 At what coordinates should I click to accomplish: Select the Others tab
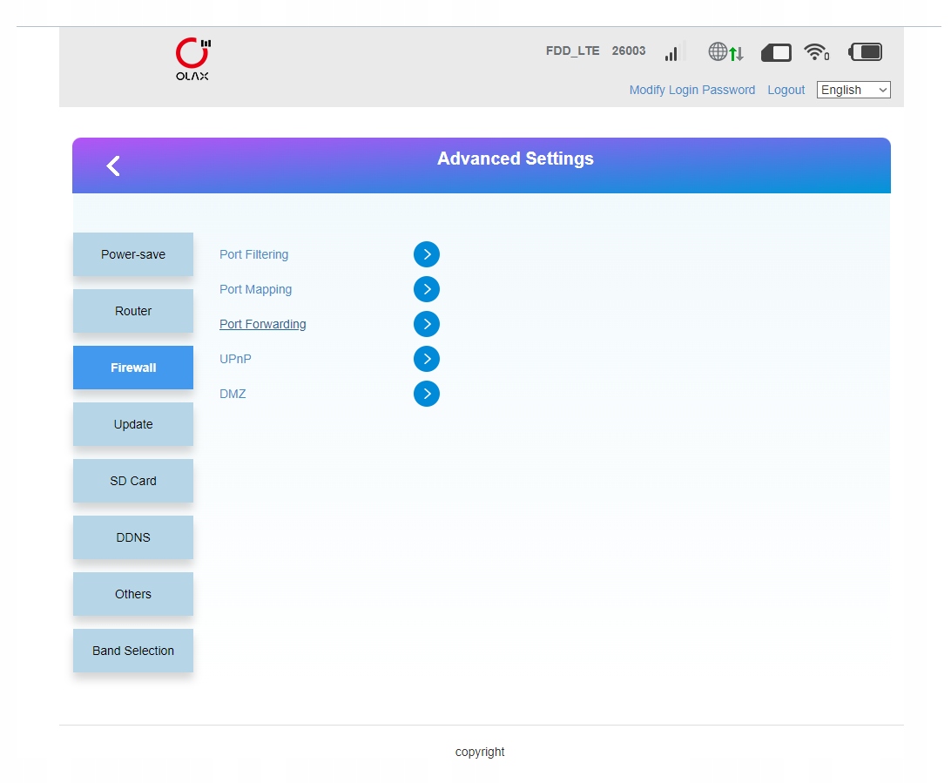point(133,594)
